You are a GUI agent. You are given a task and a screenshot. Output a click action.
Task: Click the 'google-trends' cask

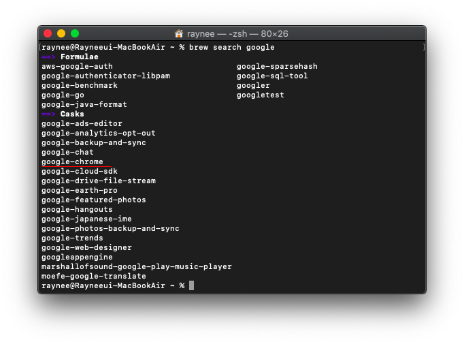(x=72, y=238)
